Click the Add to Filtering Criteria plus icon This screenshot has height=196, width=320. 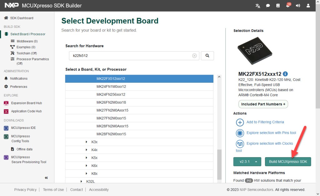click(240, 122)
